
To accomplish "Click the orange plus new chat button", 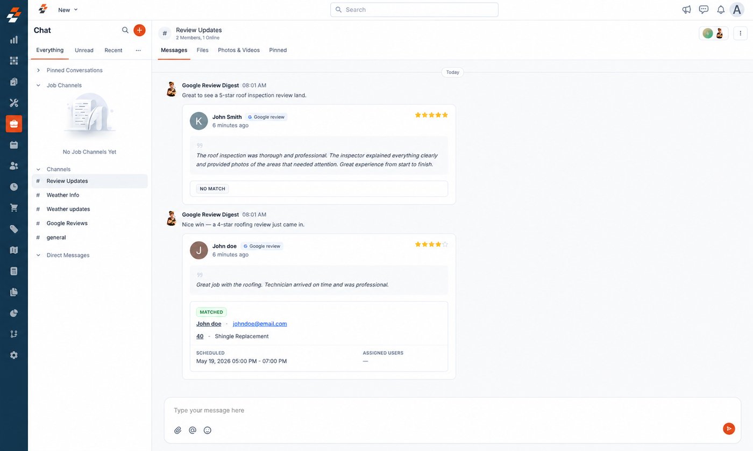I will (139, 30).
